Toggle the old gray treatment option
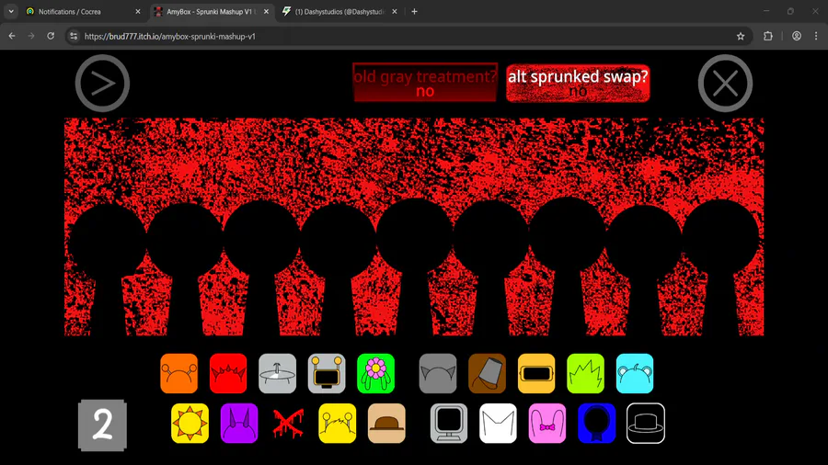Image resolution: width=828 pixels, height=465 pixels. 425,83
